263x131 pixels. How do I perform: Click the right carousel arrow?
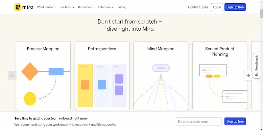coord(248,76)
